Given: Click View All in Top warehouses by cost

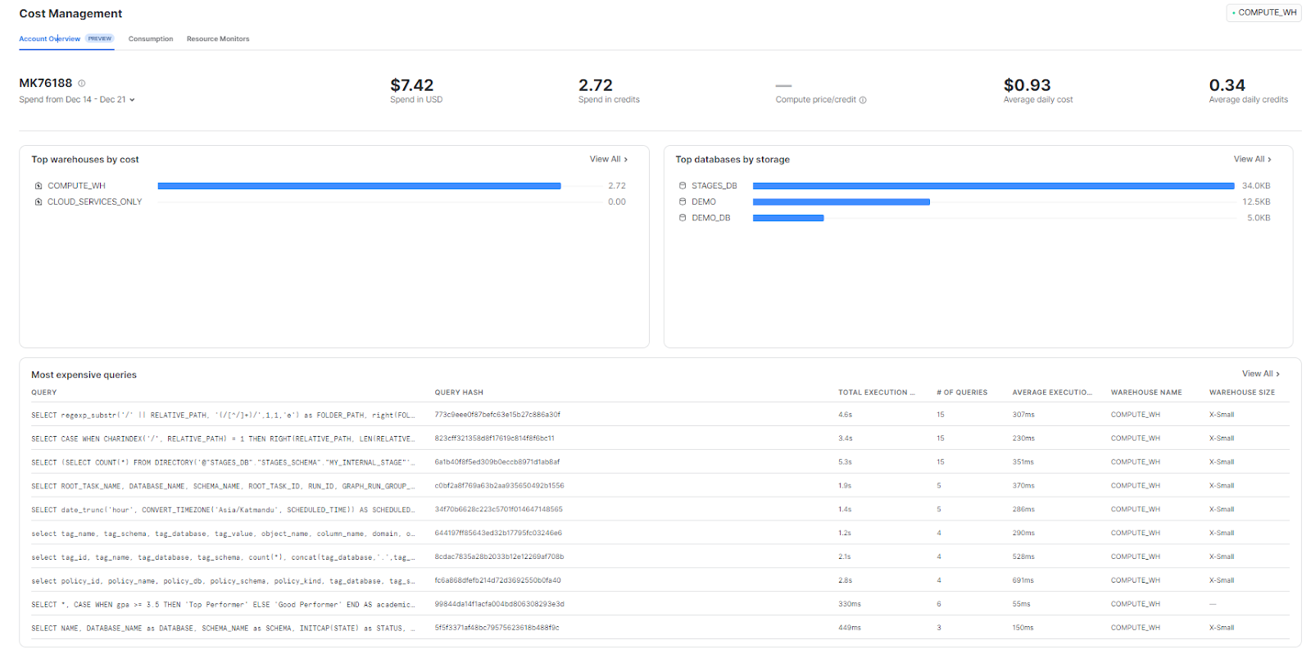Looking at the screenshot, I should pos(609,159).
